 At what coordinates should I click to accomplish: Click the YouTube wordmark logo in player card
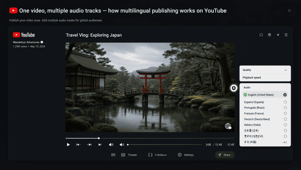point(24,35)
